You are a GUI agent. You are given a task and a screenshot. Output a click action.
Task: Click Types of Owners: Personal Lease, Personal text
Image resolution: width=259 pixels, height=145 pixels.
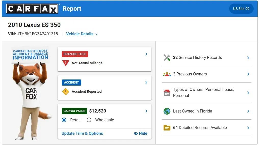click(203, 93)
